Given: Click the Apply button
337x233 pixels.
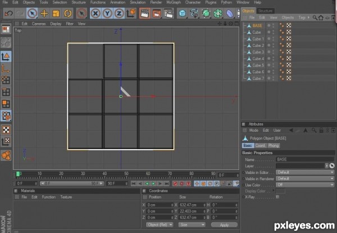Looking at the screenshot, I should 224,225.
